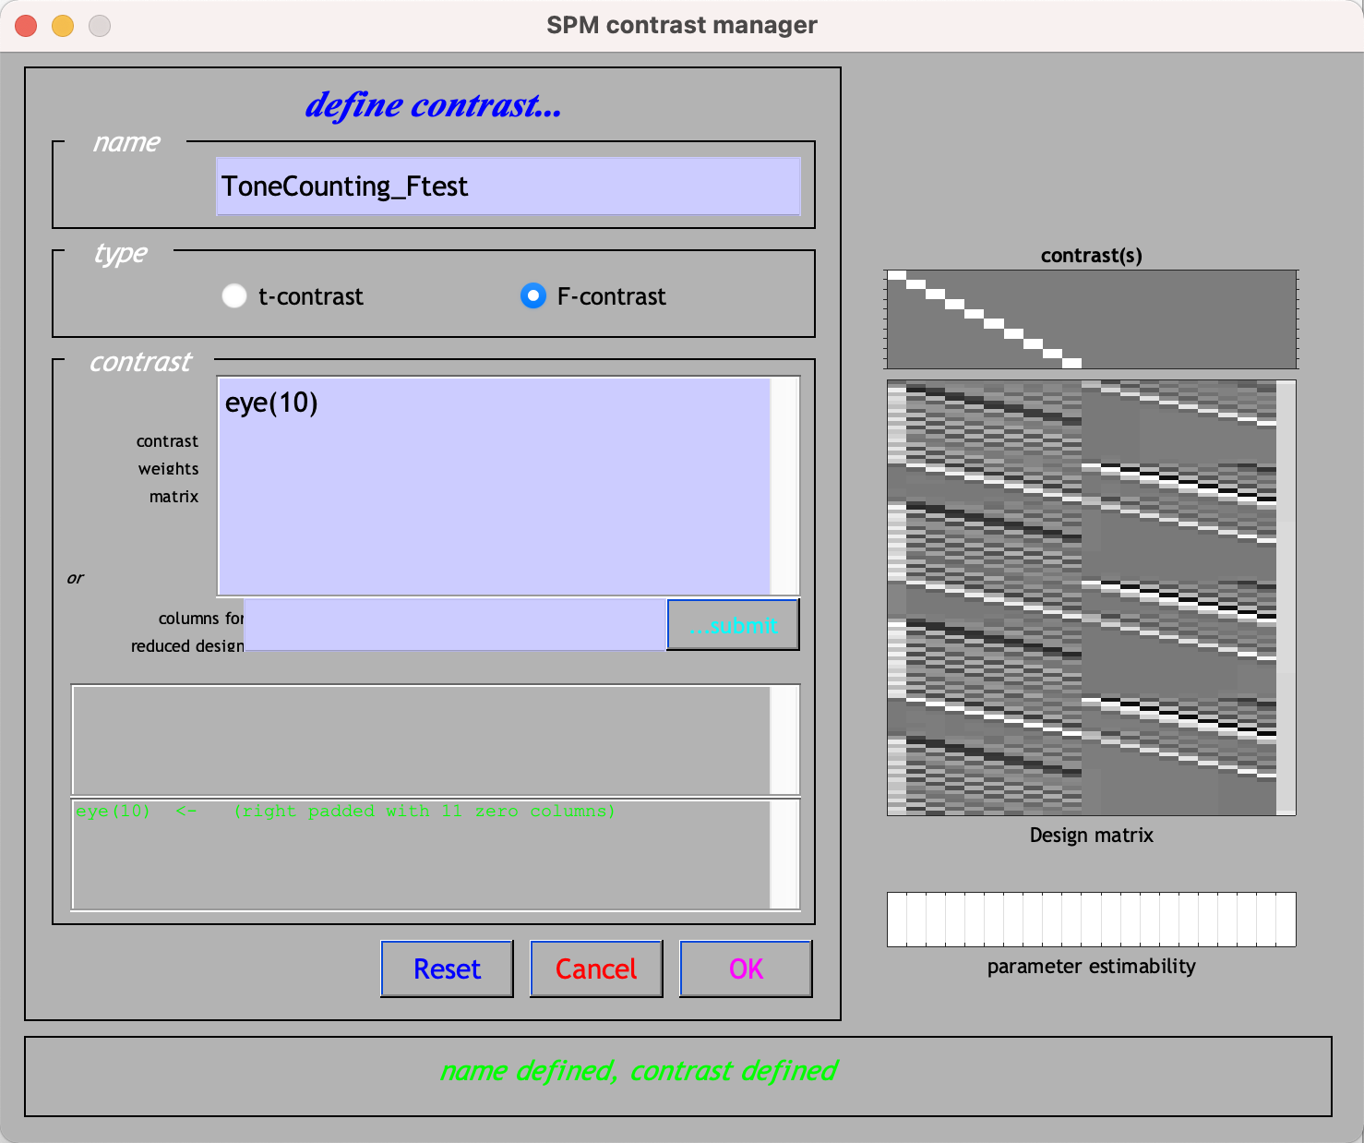Click the 't-contrast' label text
The image size is (1364, 1143).
[x=311, y=296]
